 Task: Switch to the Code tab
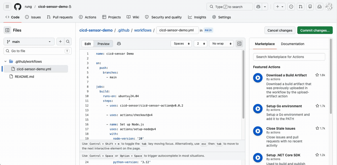(x=12, y=17)
